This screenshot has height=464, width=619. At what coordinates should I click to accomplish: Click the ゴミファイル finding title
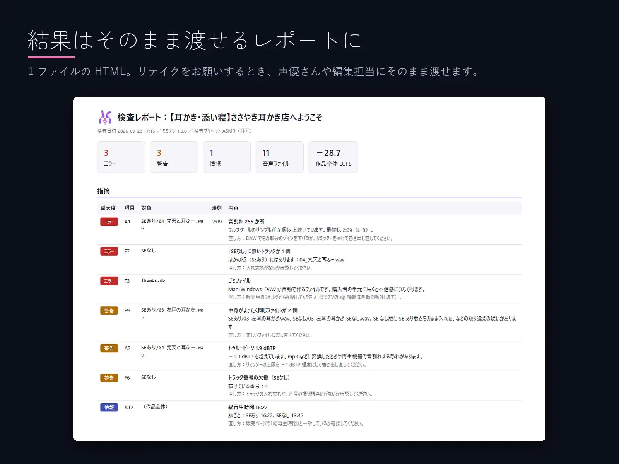239,281
